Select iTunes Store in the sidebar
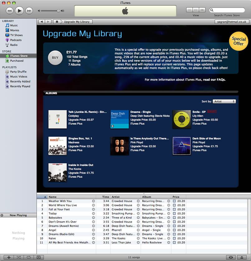 click(18, 56)
